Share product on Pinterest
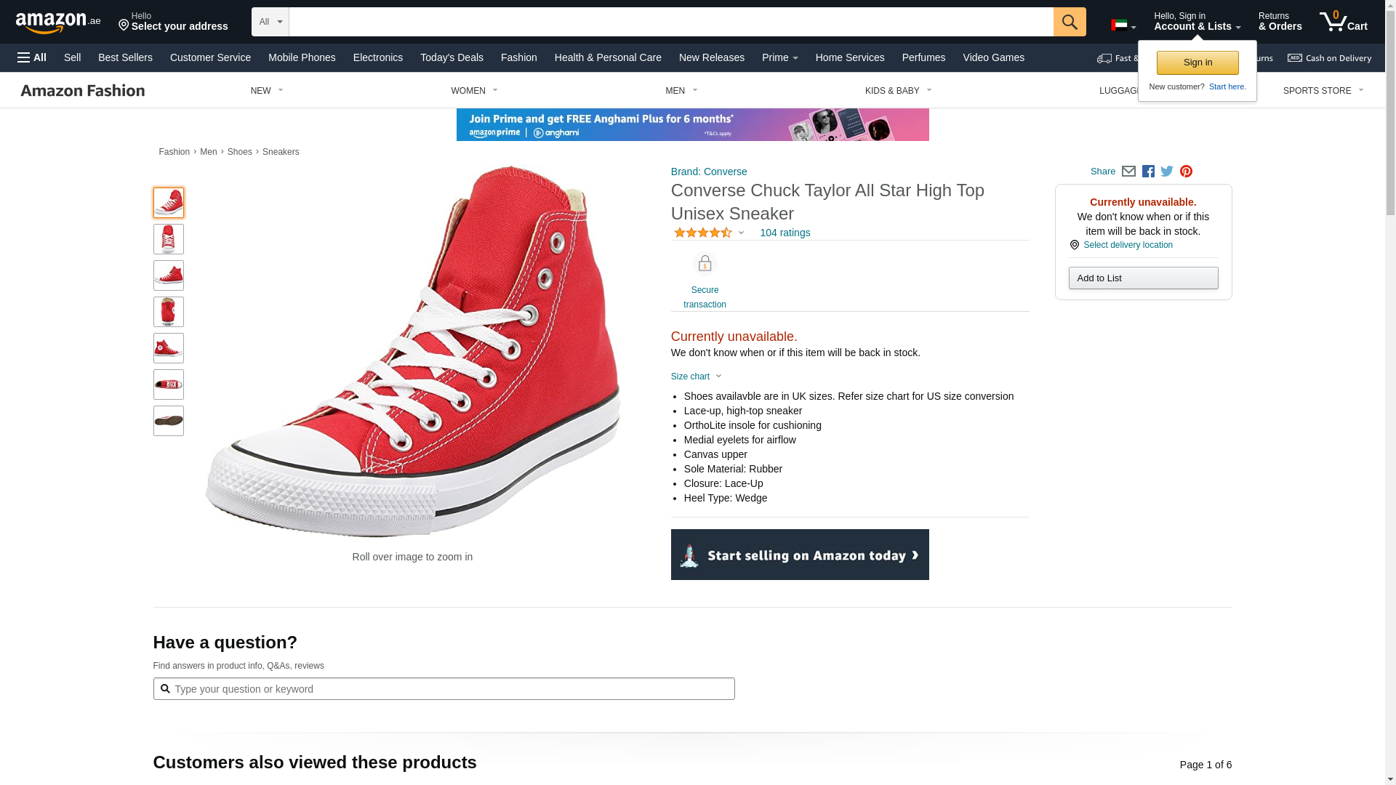The height and width of the screenshot is (785, 1396). 1186,172
